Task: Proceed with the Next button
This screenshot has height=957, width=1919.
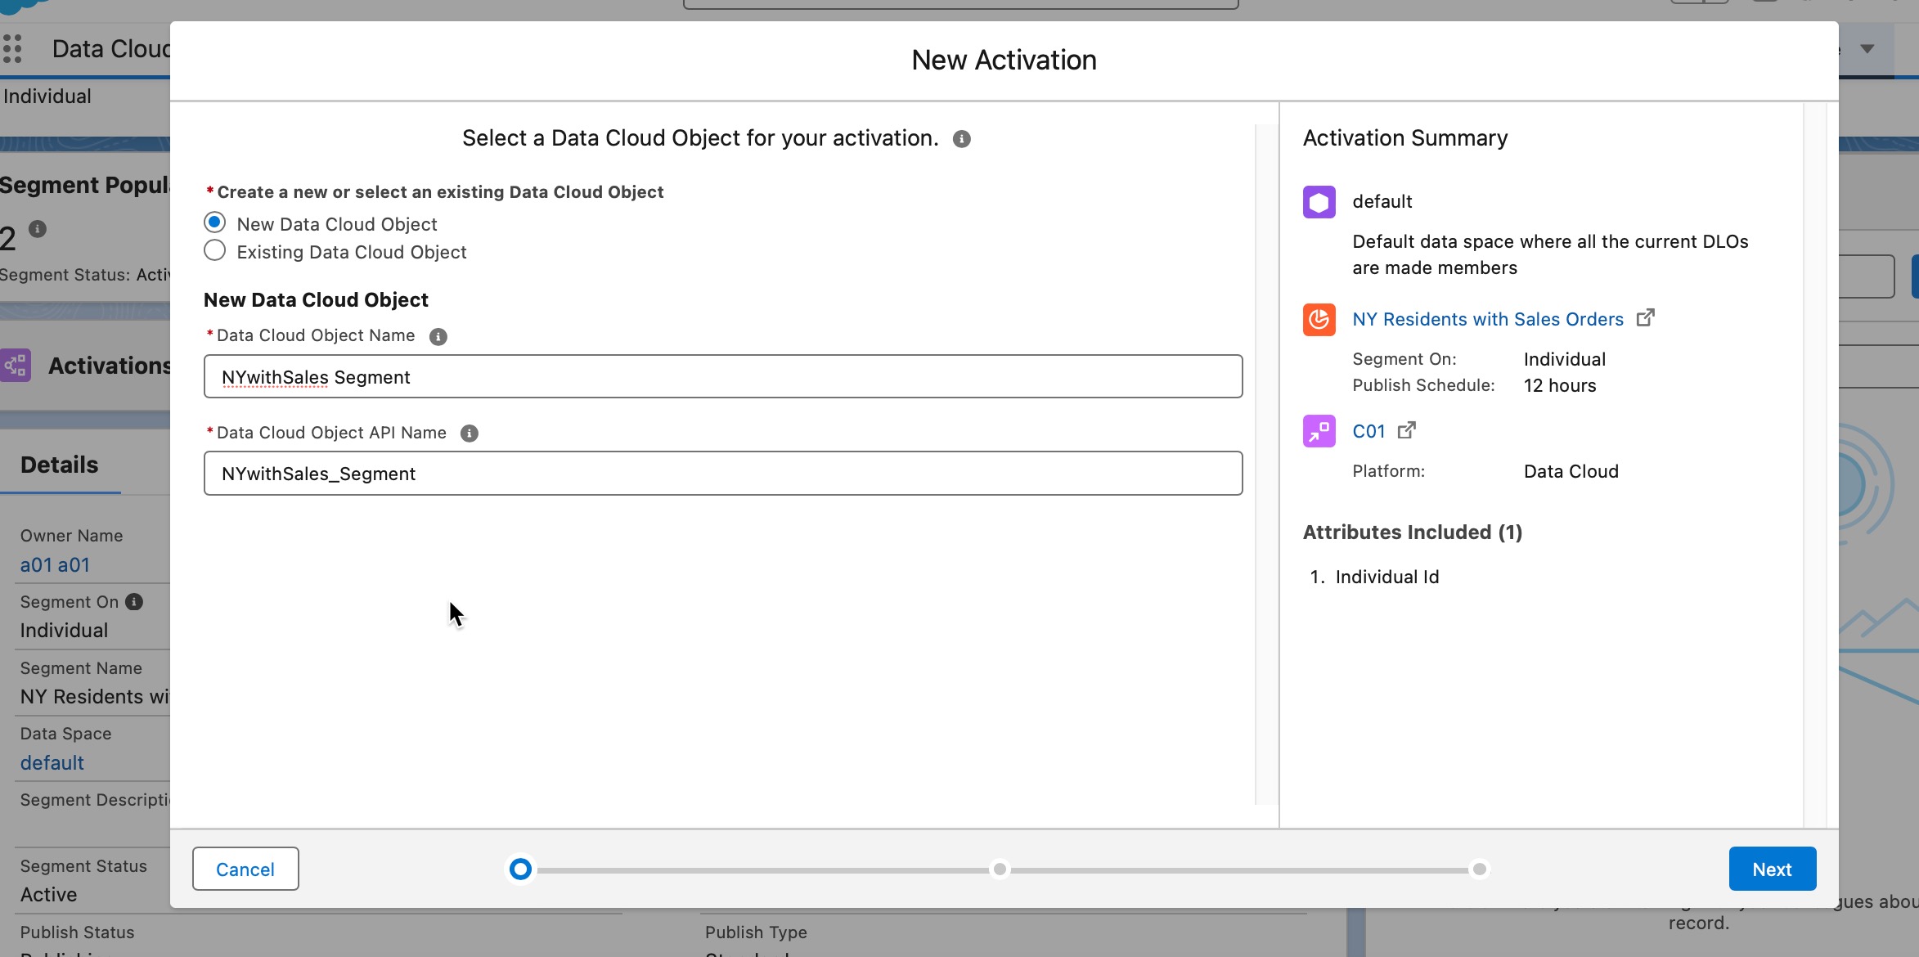Action: point(1772,869)
